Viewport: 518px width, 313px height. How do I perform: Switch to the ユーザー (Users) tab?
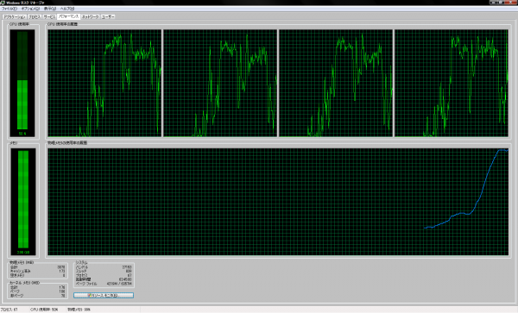(108, 16)
